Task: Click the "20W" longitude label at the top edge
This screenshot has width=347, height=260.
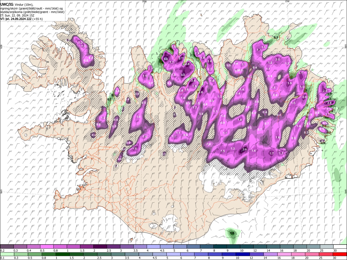Action: click(x=144, y=1)
